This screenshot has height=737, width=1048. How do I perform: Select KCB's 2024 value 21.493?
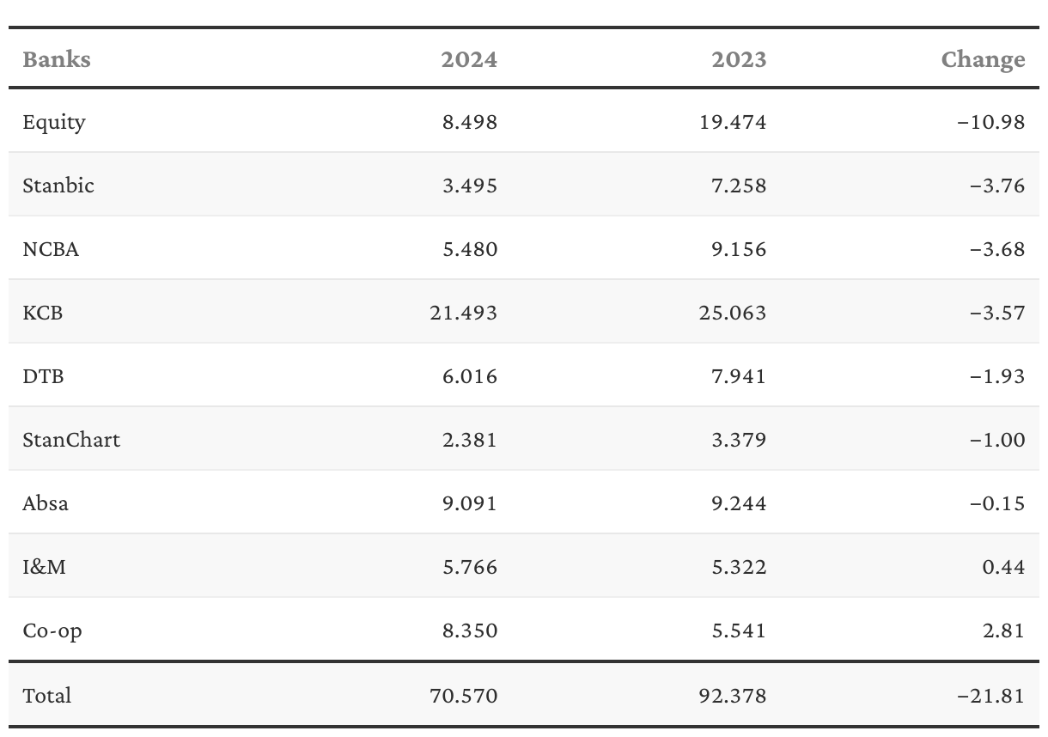(463, 313)
